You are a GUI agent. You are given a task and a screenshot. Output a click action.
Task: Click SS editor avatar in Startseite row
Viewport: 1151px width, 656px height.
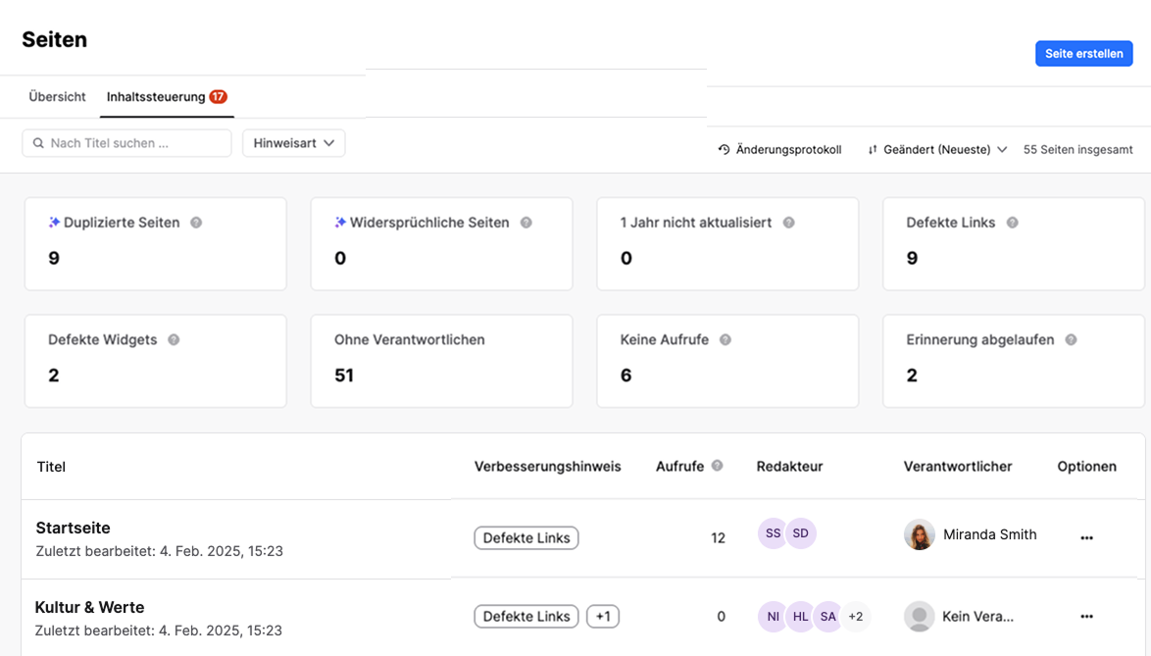[x=773, y=533]
